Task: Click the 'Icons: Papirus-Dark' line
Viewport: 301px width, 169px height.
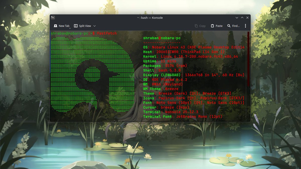Action: [x=194, y=98]
